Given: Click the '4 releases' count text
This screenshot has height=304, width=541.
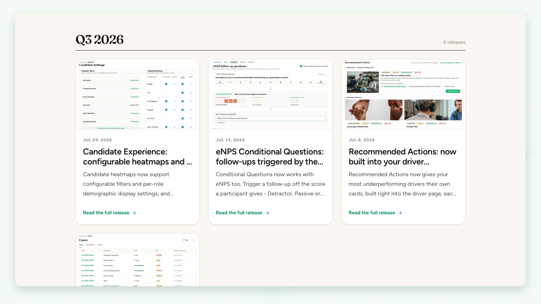Looking at the screenshot, I should click(454, 42).
